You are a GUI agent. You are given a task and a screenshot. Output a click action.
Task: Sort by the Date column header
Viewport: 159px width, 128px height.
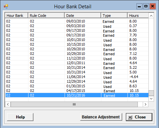[x=83, y=16]
